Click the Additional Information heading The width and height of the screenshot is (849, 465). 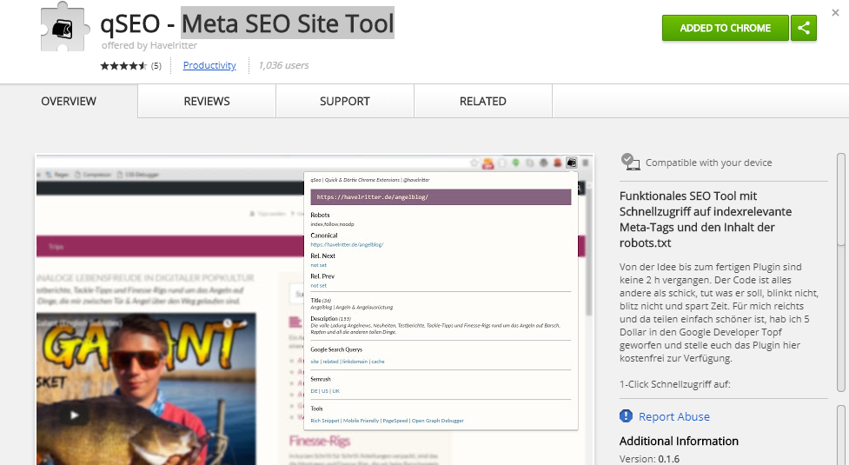(679, 442)
